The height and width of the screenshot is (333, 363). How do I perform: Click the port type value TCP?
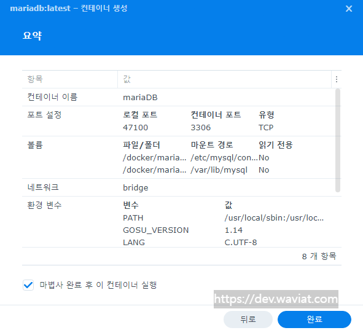click(266, 128)
